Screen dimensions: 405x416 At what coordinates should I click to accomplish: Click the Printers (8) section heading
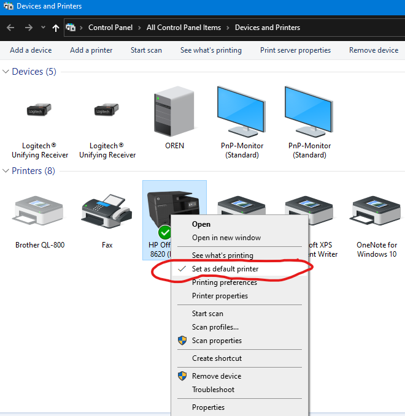[33, 171]
